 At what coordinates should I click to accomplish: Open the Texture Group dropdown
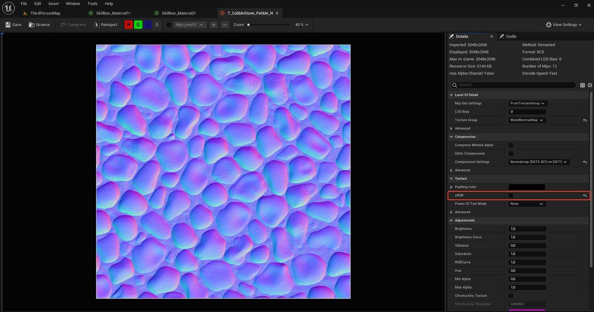[527, 120]
